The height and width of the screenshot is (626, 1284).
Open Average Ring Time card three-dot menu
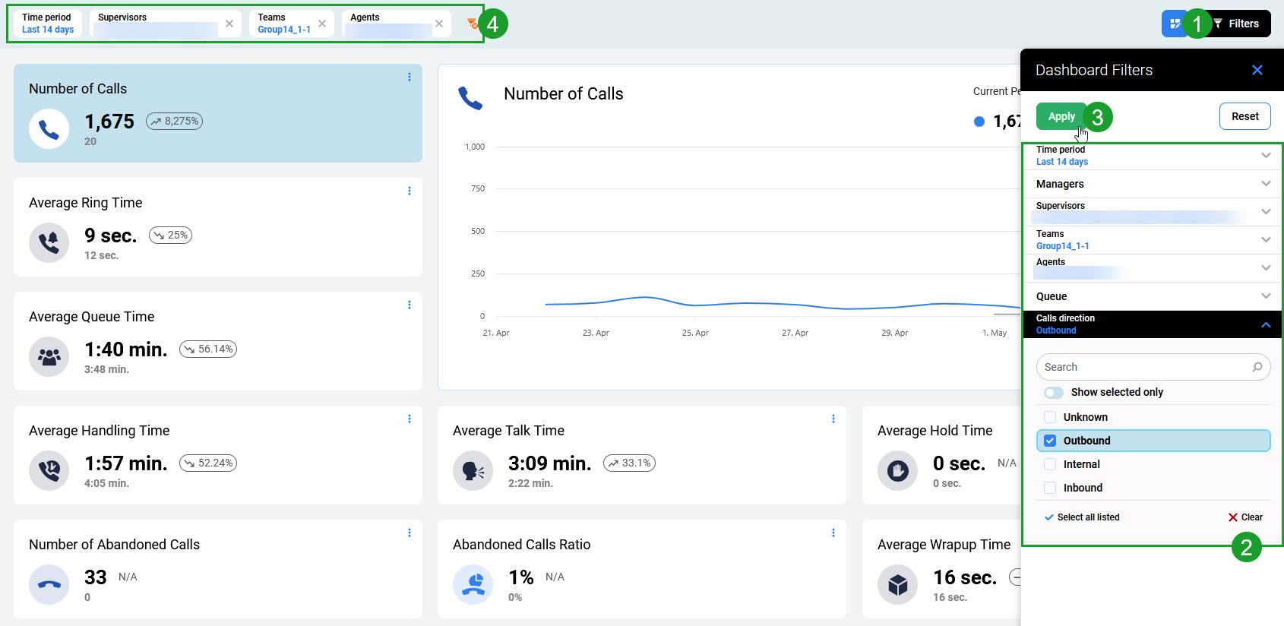point(410,191)
